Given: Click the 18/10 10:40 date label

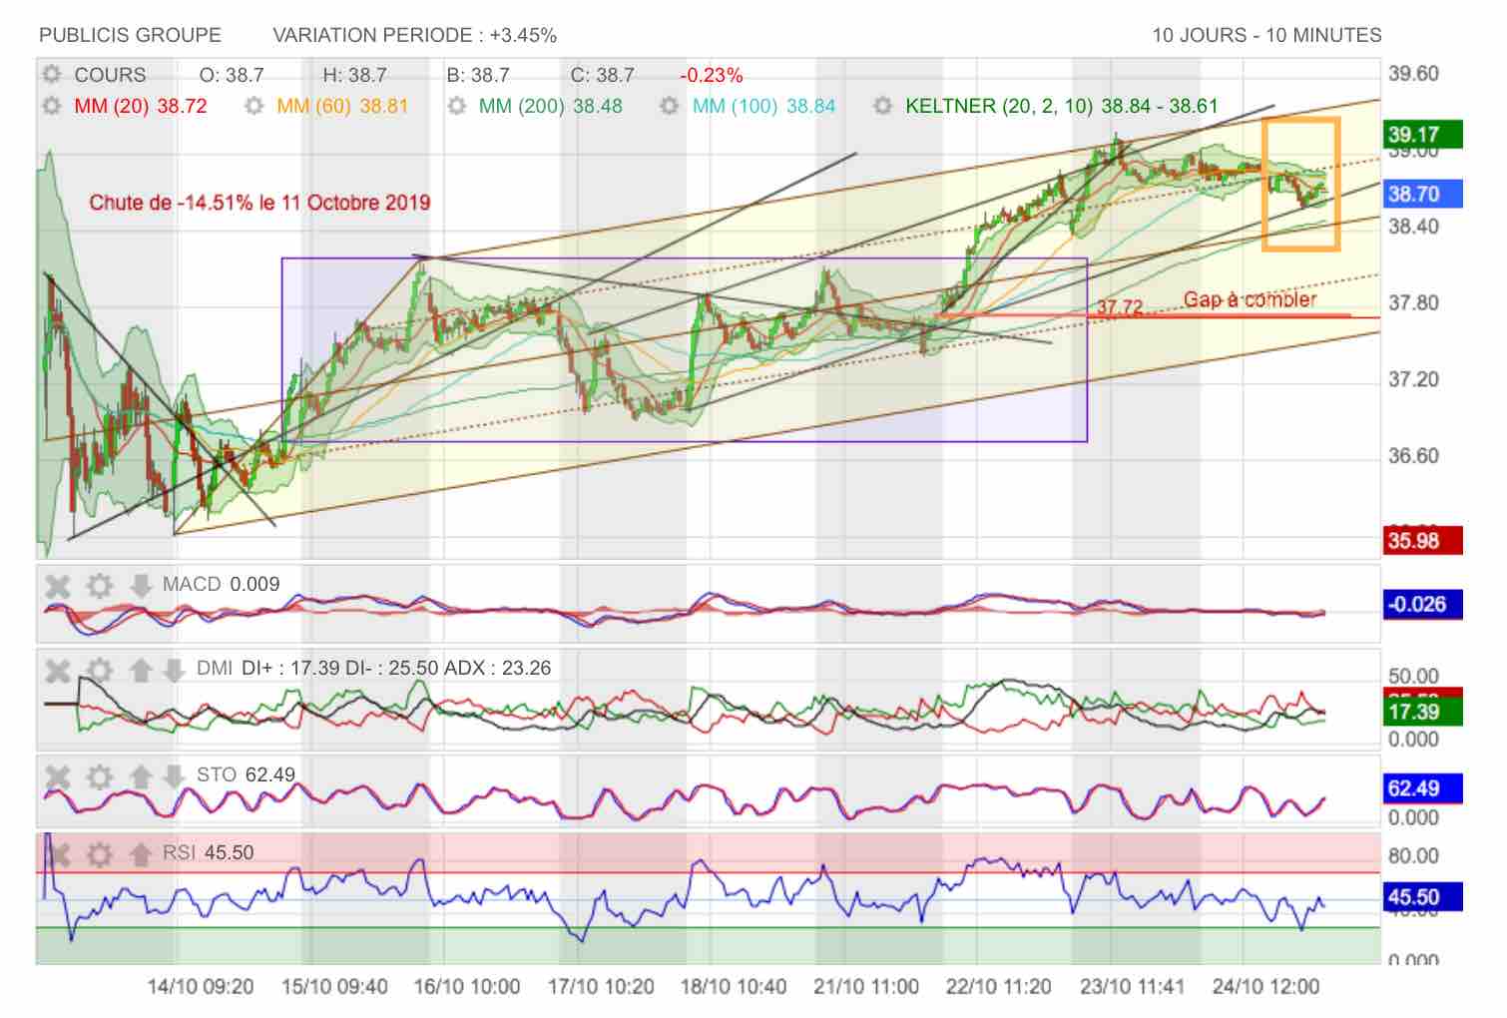Looking at the screenshot, I should coord(734,987).
